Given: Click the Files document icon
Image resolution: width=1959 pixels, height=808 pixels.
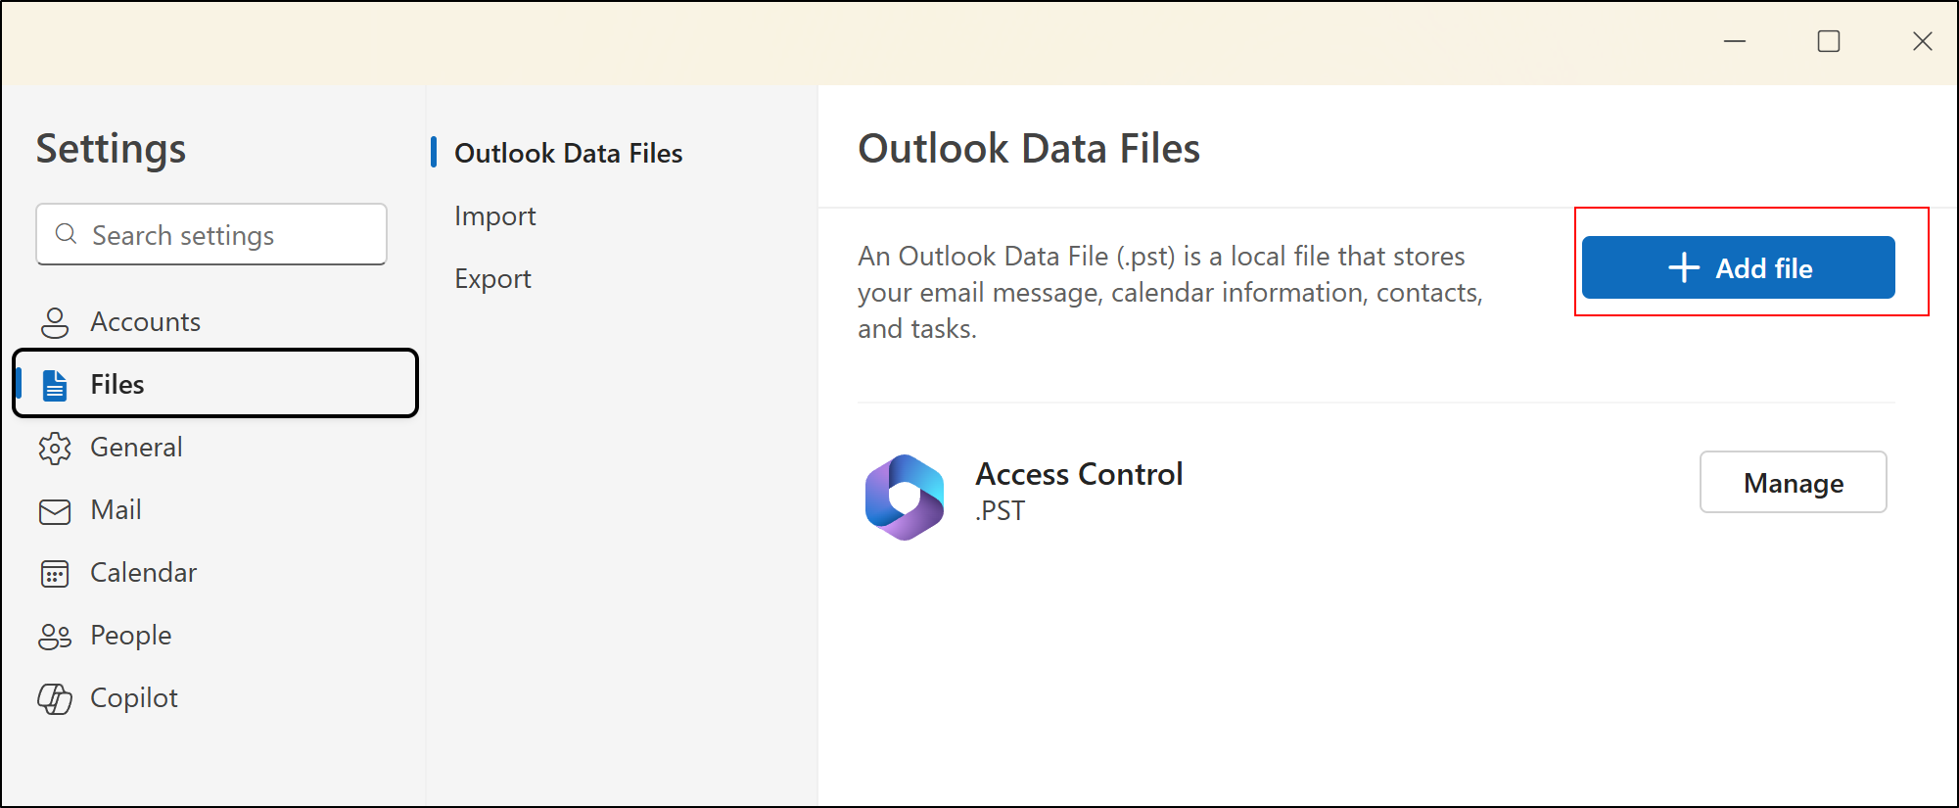Looking at the screenshot, I should coord(55,385).
